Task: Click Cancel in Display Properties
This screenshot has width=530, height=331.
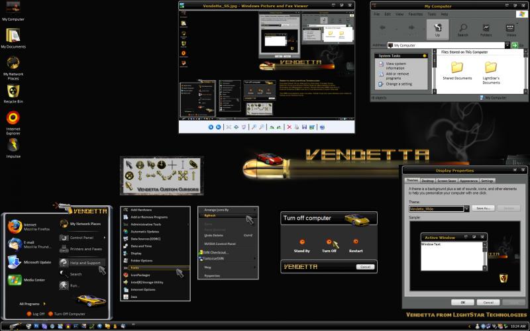Action: pos(488,303)
